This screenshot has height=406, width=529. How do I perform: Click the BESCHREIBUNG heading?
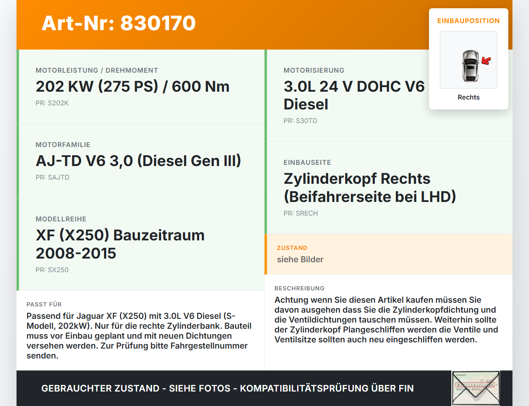300,288
